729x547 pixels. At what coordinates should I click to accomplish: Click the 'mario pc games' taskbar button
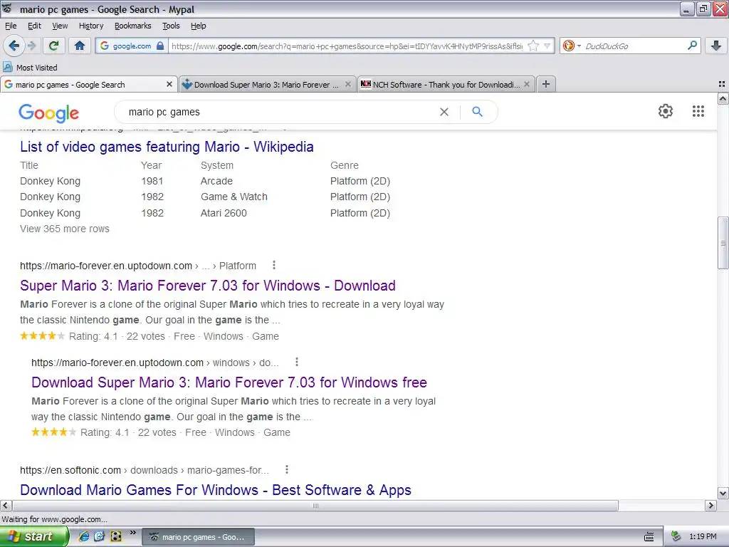(199, 537)
